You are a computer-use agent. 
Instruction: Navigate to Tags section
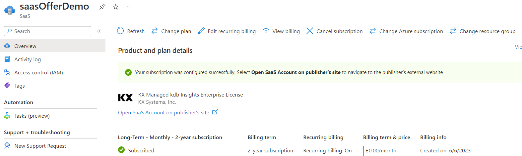pos(19,86)
